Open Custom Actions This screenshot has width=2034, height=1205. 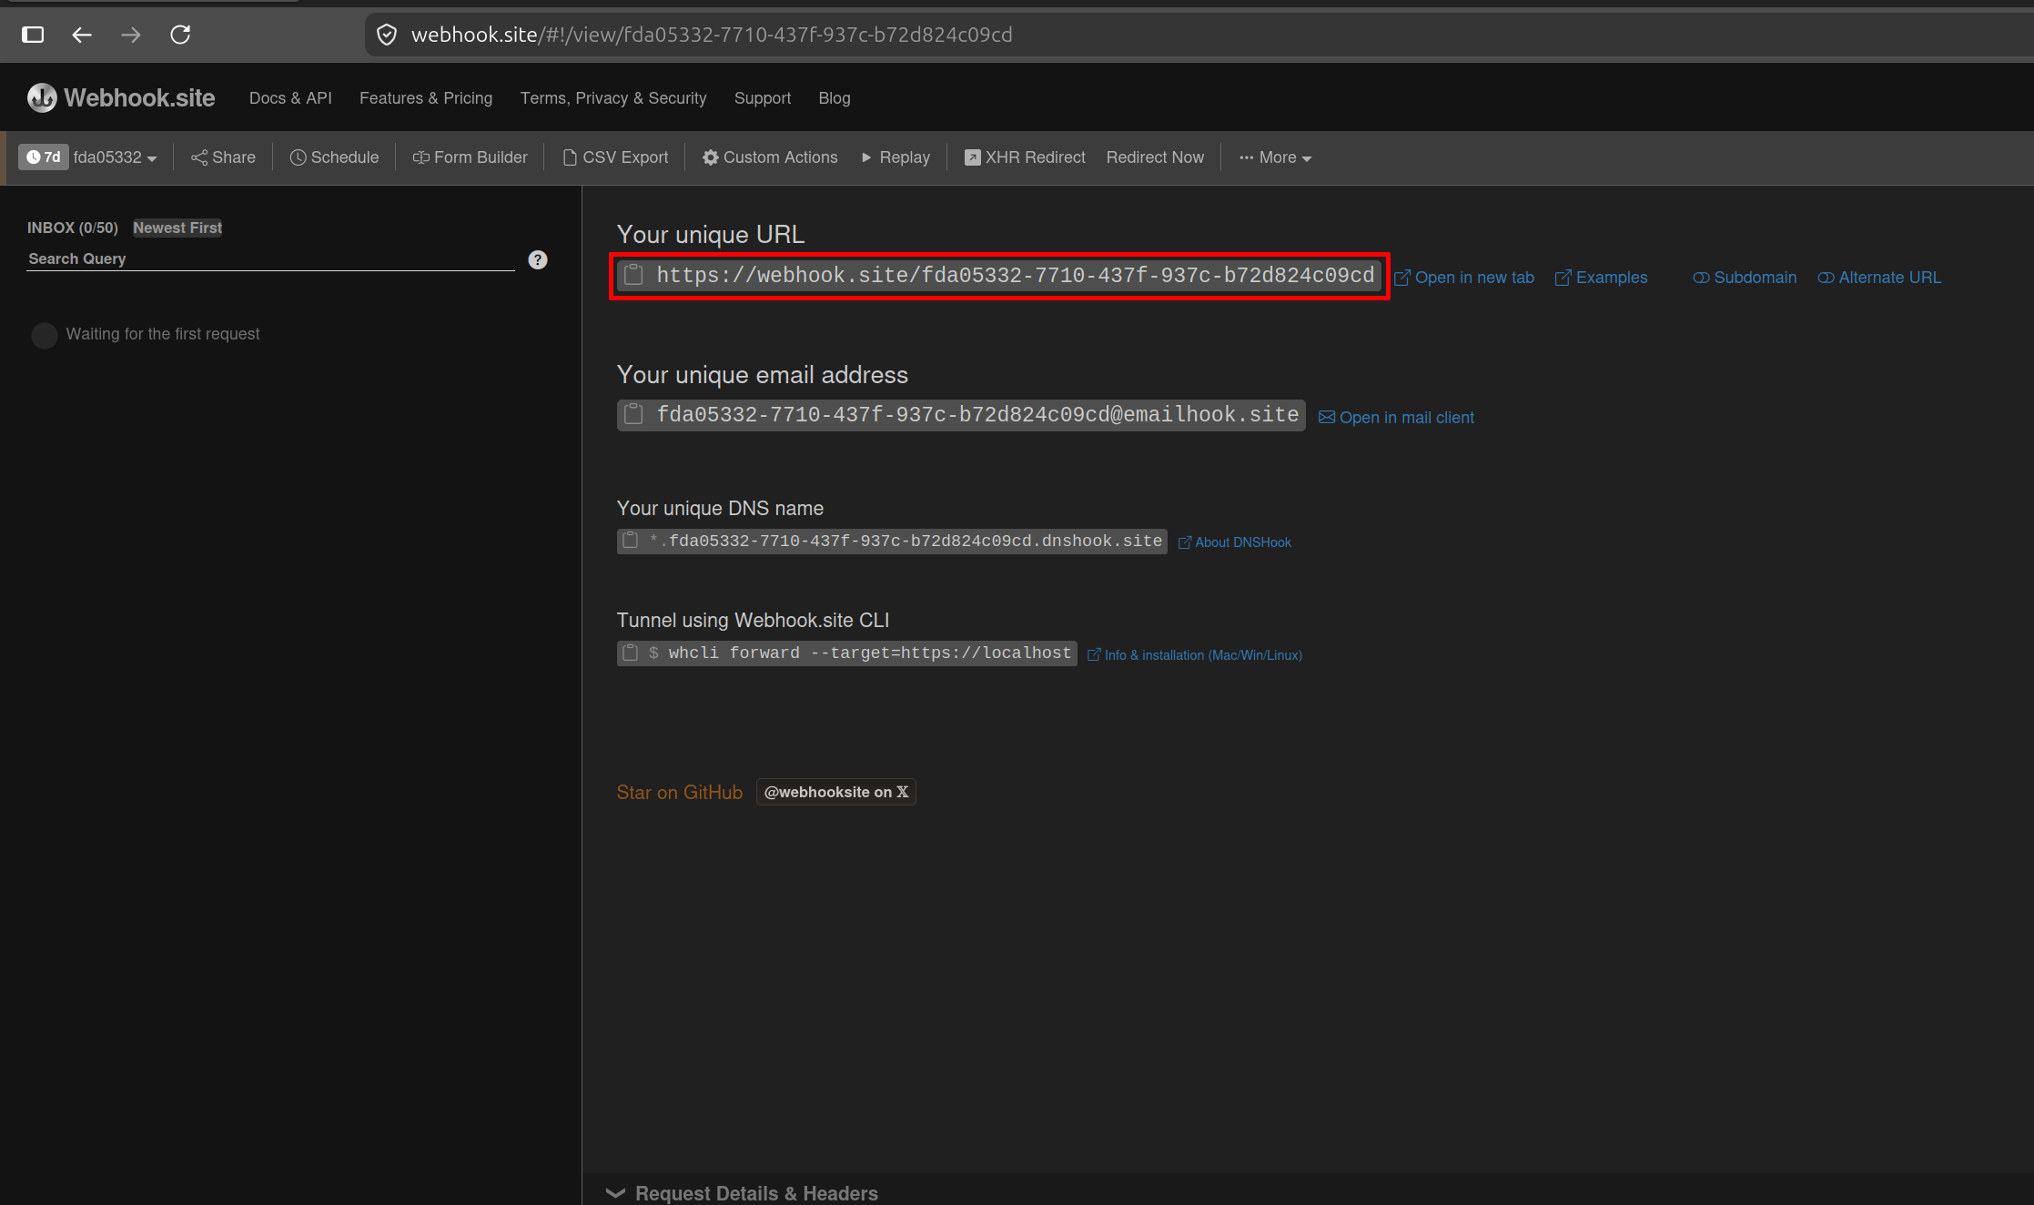coord(770,157)
